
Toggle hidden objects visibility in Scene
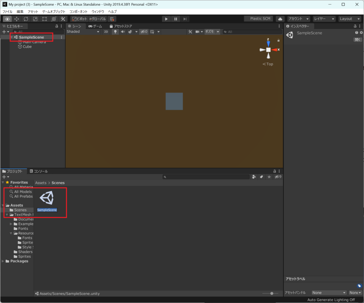point(144,32)
